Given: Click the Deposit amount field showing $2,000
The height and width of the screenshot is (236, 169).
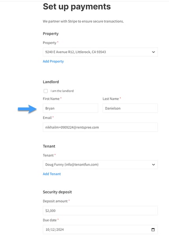Looking at the screenshot, I should point(100,210).
